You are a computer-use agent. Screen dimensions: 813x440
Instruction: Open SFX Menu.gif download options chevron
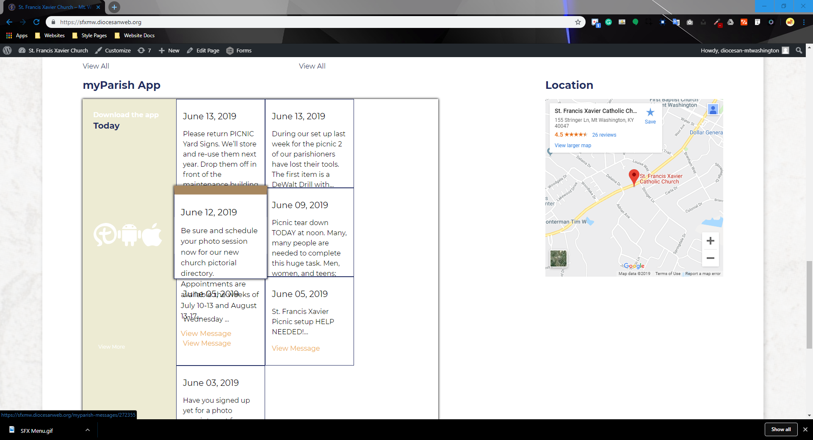click(x=88, y=430)
